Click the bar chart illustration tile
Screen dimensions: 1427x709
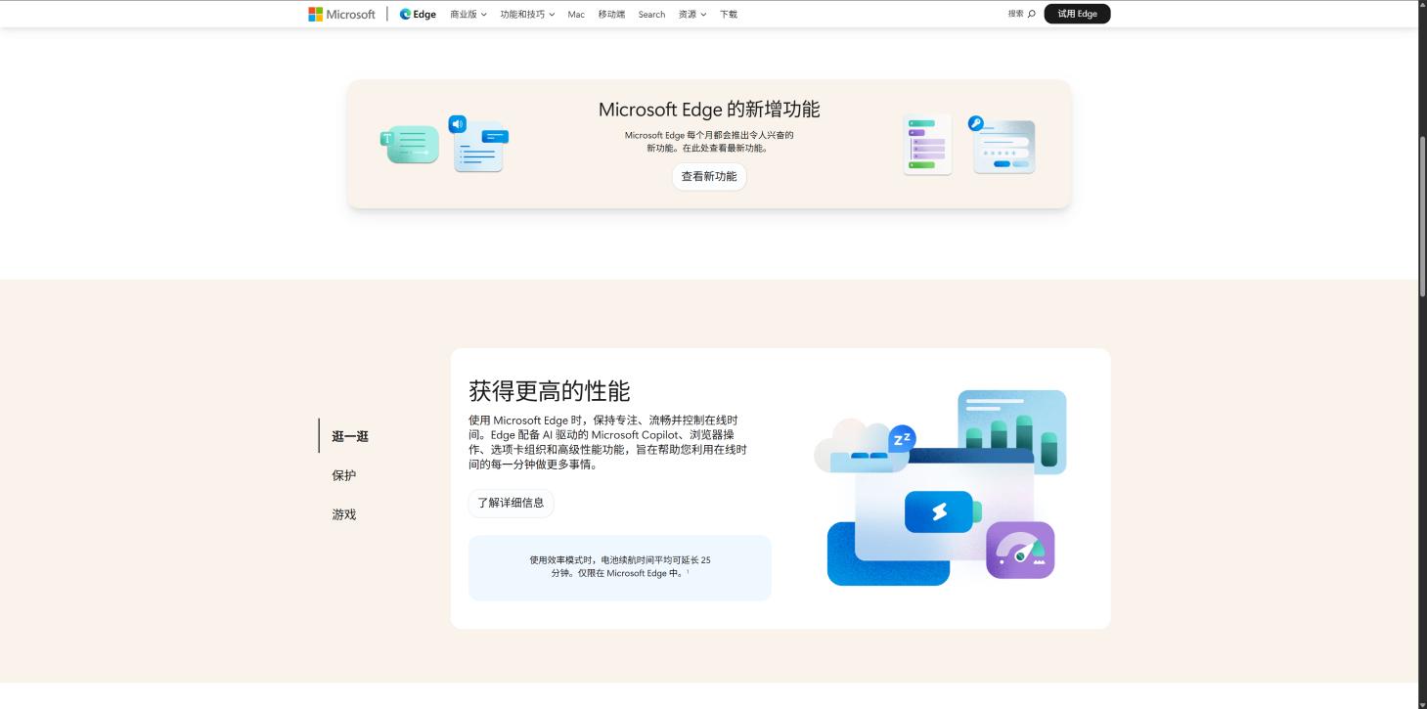click(x=1011, y=430)
